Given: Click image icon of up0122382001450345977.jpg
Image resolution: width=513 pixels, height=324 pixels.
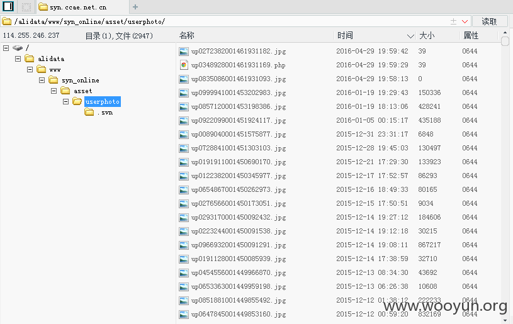Looking at the screenshot, I should click(184, 176).
